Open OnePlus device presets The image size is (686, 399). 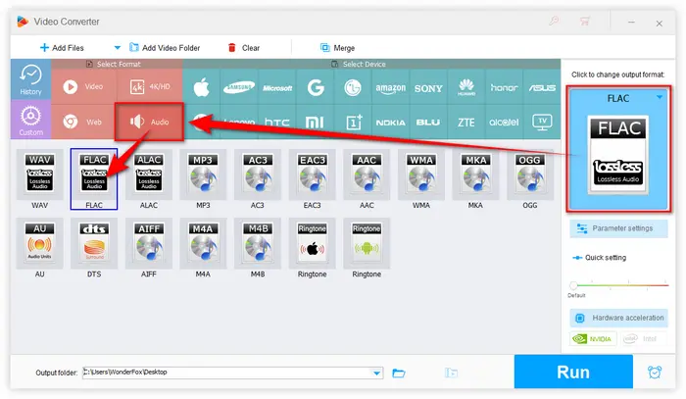353,123
